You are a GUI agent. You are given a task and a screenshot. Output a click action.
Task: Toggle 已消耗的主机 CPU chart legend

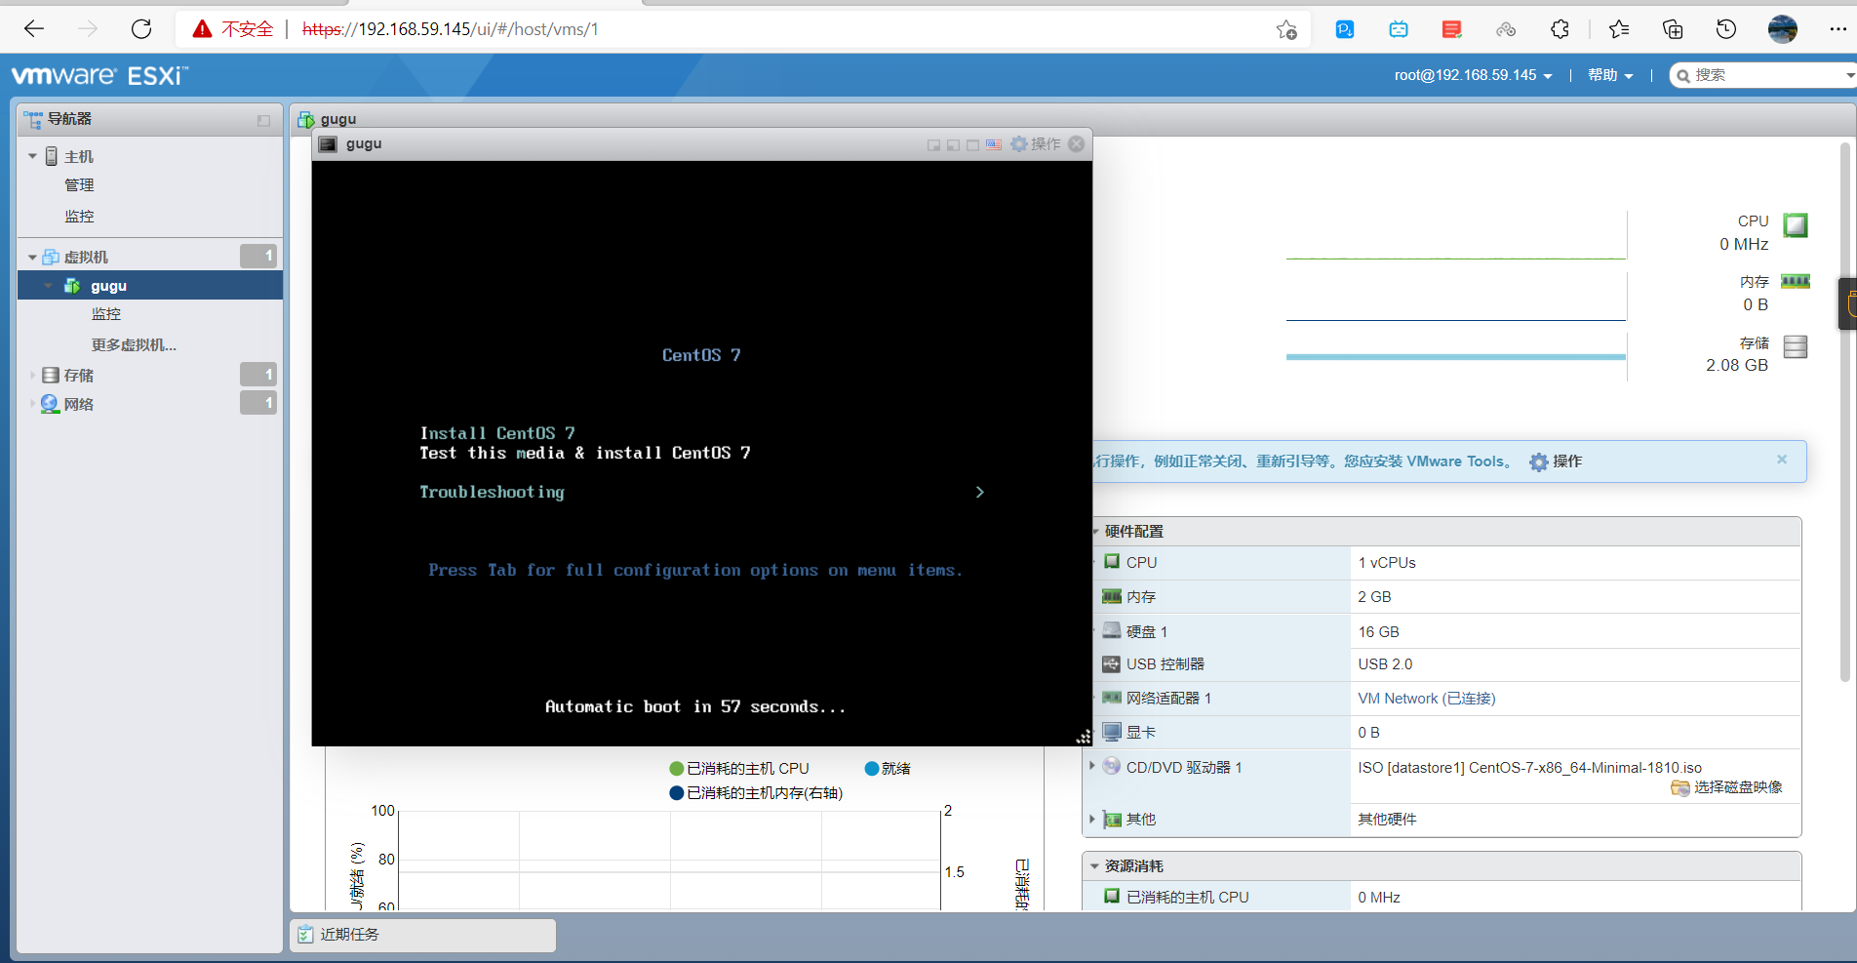coord(739,769)
